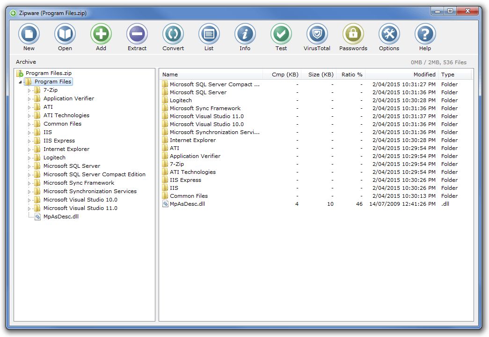Collapse the Program Files tree node
The image size is (489, 337).
point(20,82)
